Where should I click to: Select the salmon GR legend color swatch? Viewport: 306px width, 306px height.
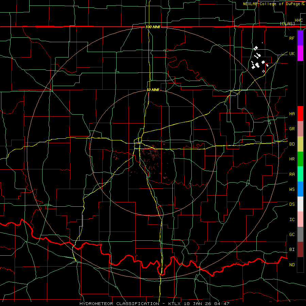tap(300, 129)
